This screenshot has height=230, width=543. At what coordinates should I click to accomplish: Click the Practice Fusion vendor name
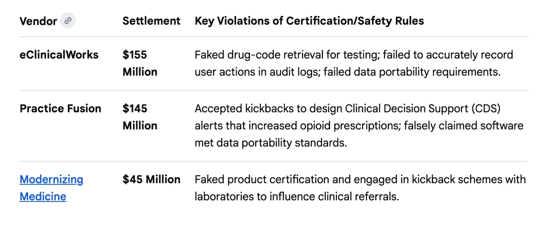(60, 108)
